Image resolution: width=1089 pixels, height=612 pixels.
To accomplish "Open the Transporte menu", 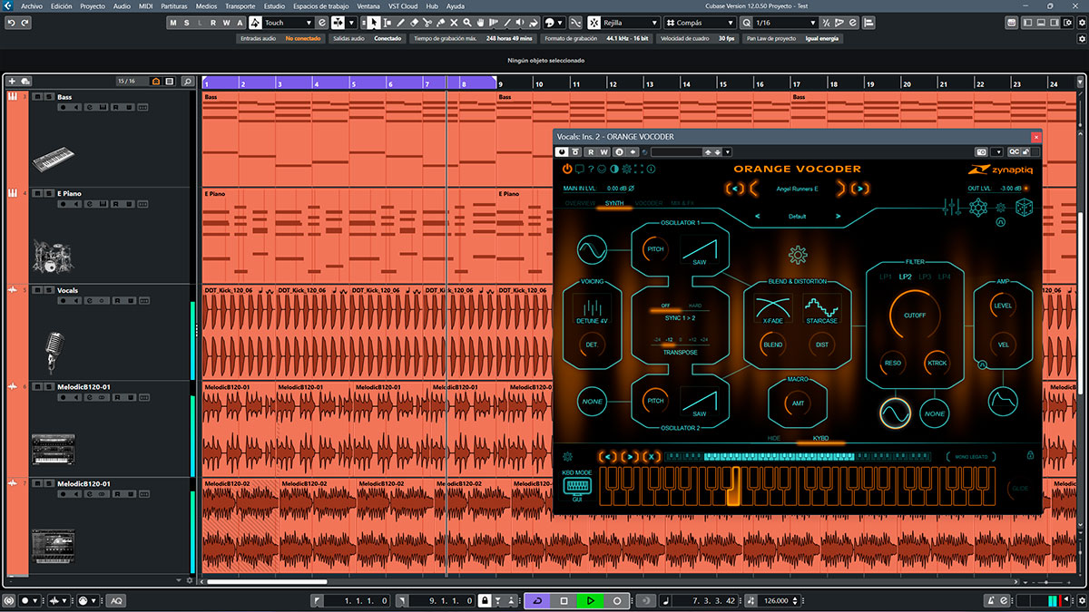I will point(240,5).
